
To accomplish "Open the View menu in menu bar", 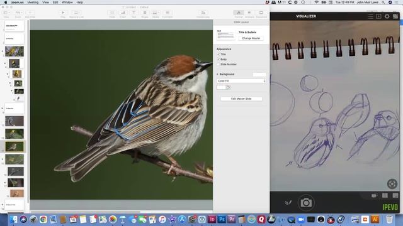I will [45, 3].
